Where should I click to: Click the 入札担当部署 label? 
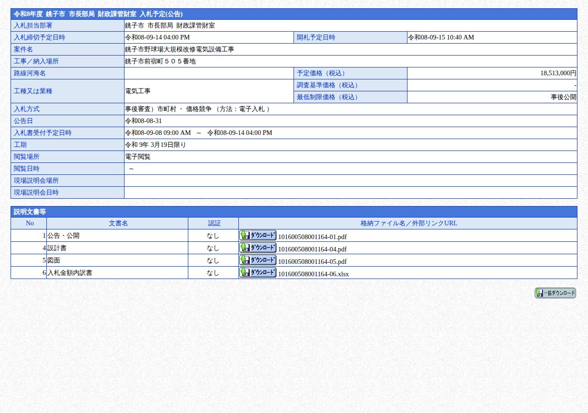click(x=33, y=26)
